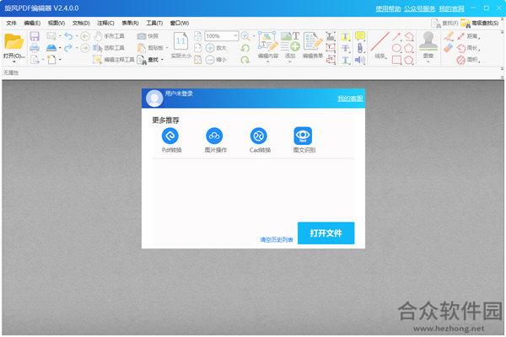The width and height of the screenshot is (506, 337).
Task: Select the Perimeter measuring tool (周长)
Action: [x=468, y=48]
